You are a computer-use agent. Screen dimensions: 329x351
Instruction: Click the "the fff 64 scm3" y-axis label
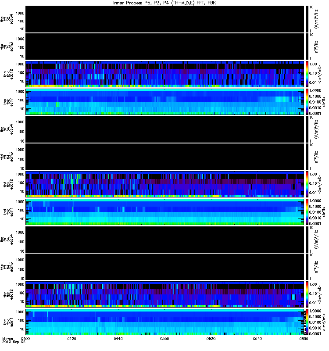click(x=7, y=267)
